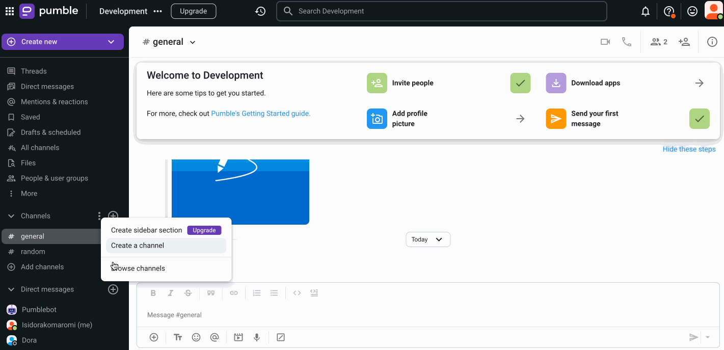Image resolution: width=724 pixels, height=350 pixels.
Task: Open notifications bell
Action: [x=646, y=11]
